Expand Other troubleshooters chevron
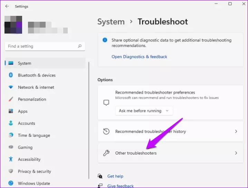Image resolution: width=248 pixels, height=188 pixels. tap(236, 153)
